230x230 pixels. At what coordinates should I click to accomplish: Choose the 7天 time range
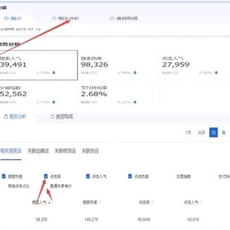[x=189, y=132]
